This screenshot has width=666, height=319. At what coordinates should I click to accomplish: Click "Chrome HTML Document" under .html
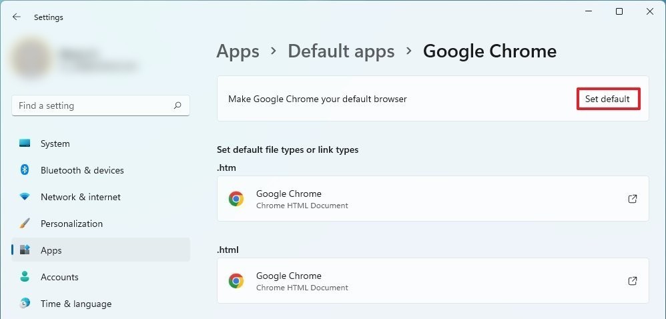tap(302, 288)
